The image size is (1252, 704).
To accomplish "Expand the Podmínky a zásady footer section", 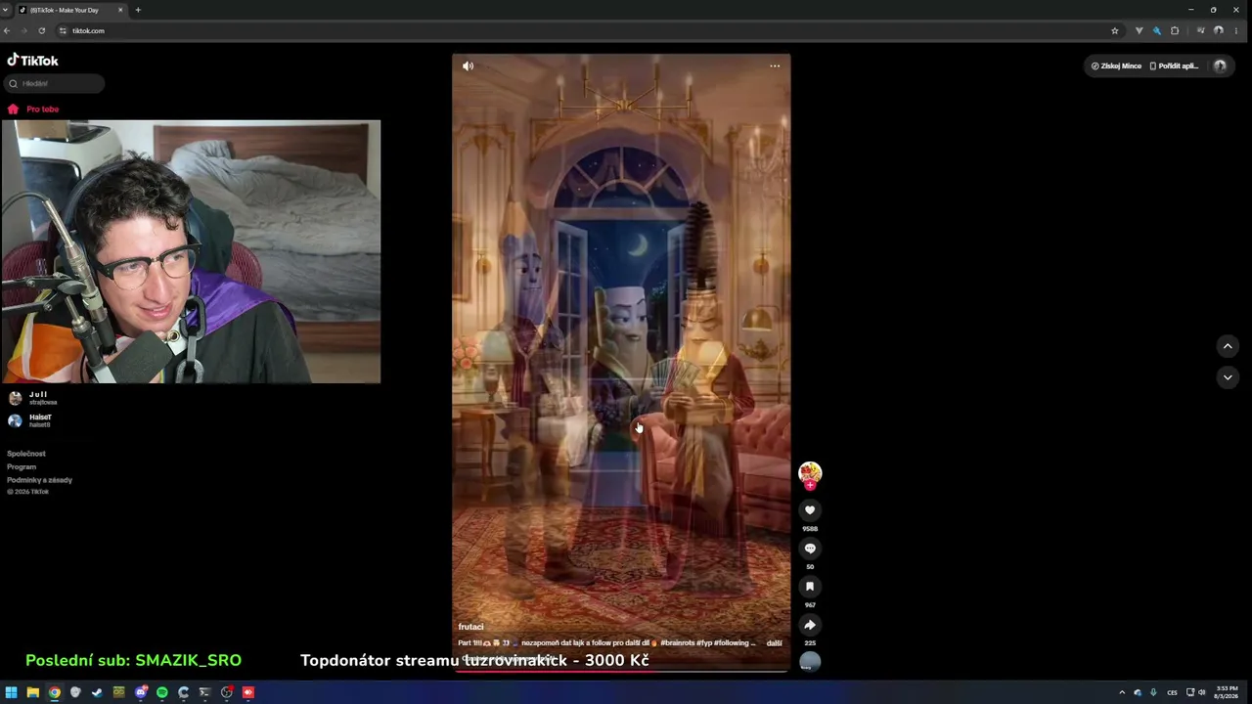I will [40, 480].
